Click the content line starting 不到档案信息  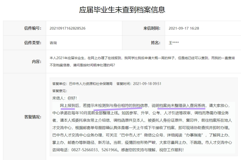(x=82, y=65)
